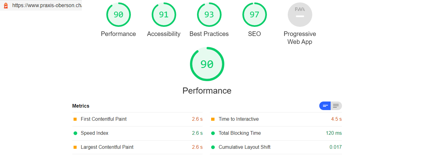Click the large Performance 90 gauge

point(207,64)
